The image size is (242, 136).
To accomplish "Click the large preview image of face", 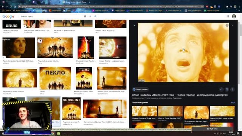I will tap(183, 53).
